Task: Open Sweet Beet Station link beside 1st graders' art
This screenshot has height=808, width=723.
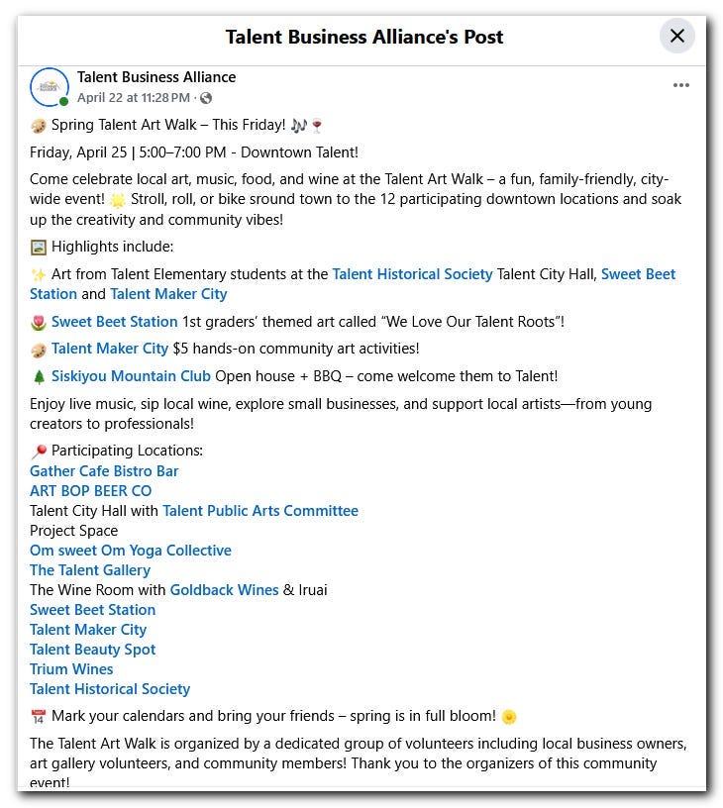Action: tap(115, 322)
